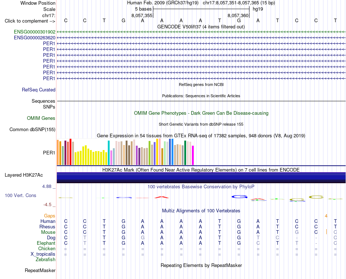The width and height of the screenshot is (346, 279).
Task: Click the hg19 label beside scale bar
Action: coord(258,9)
